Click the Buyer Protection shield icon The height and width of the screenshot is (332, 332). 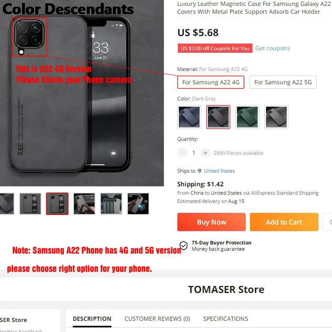pos(183,246)
